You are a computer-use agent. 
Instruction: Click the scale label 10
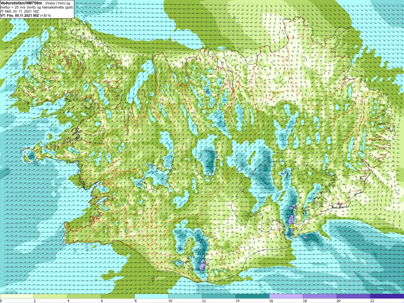click(x=170, y=301)
